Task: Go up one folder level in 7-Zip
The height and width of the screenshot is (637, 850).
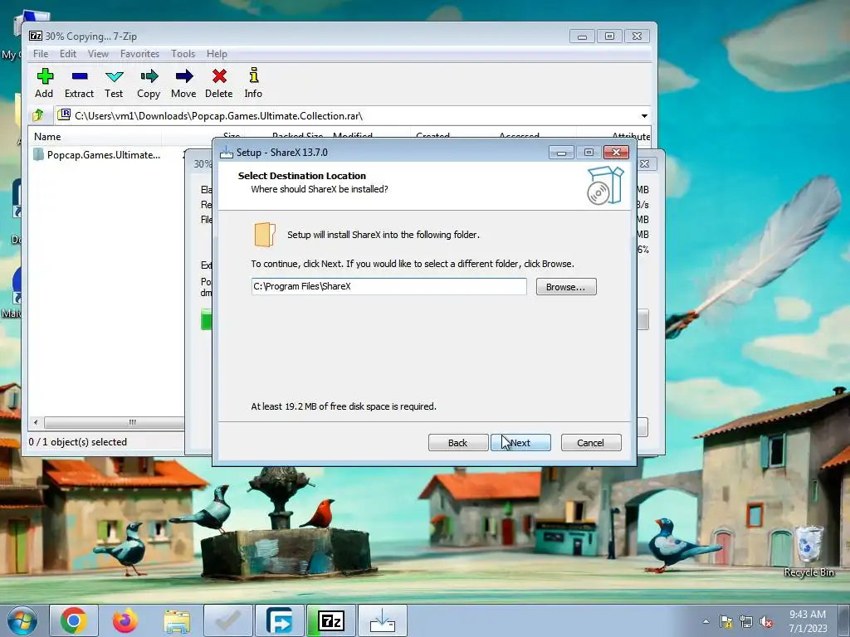Action: 38,115
